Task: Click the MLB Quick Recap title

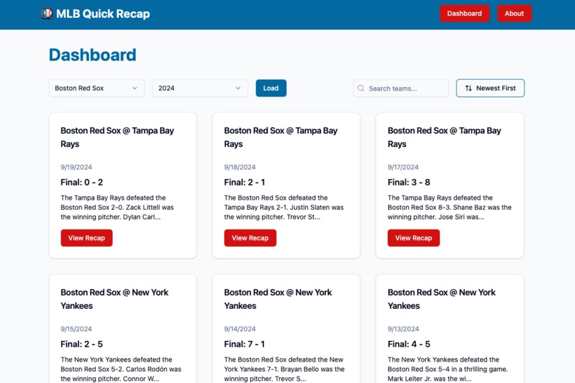Action: tap(103, 14)
